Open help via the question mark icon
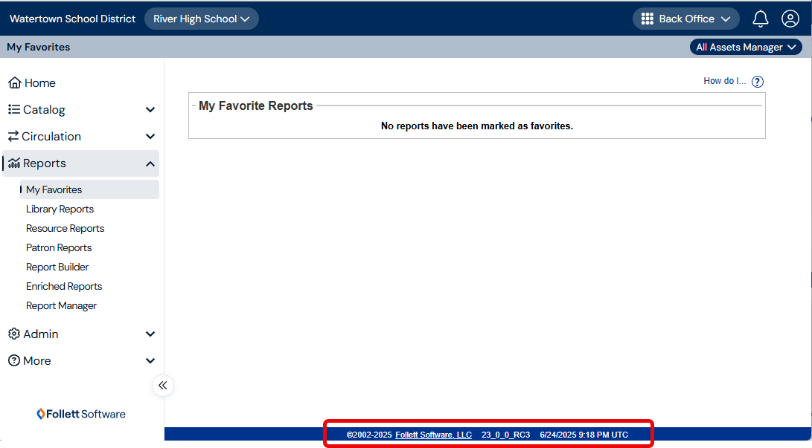Image resolution: width=812 pixels, height=448 pixels. pos(757,81)
